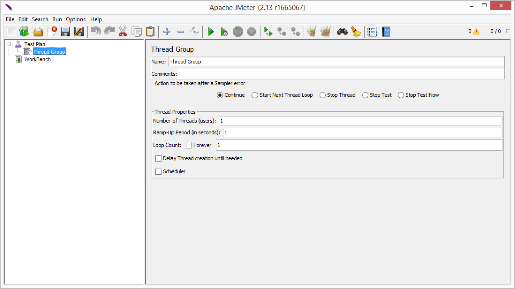Click the New test plan icon

click(x=11, y=32)
